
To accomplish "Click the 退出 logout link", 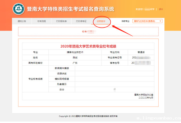I will [161, 9].
